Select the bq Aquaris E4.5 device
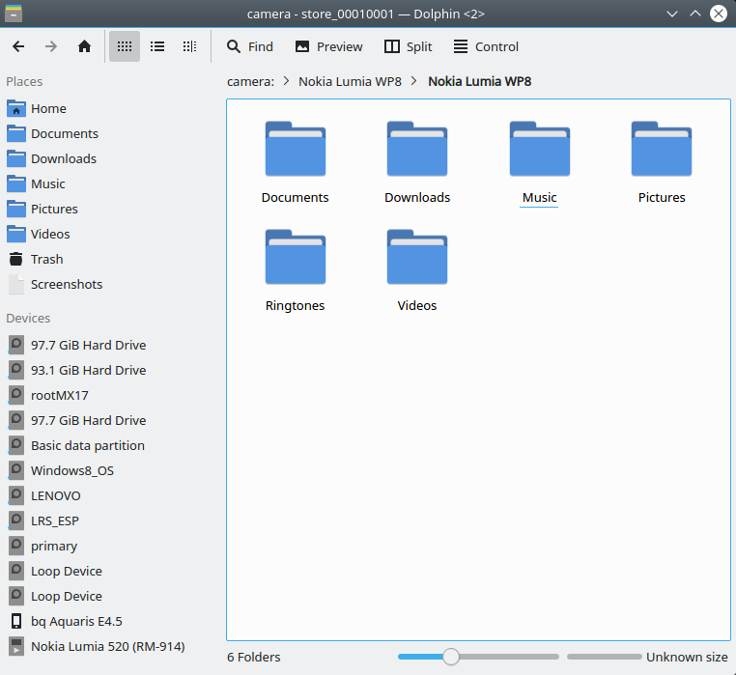Image resolution: width=736 pixels, height=675 pixels. click(x=76, y=621)
